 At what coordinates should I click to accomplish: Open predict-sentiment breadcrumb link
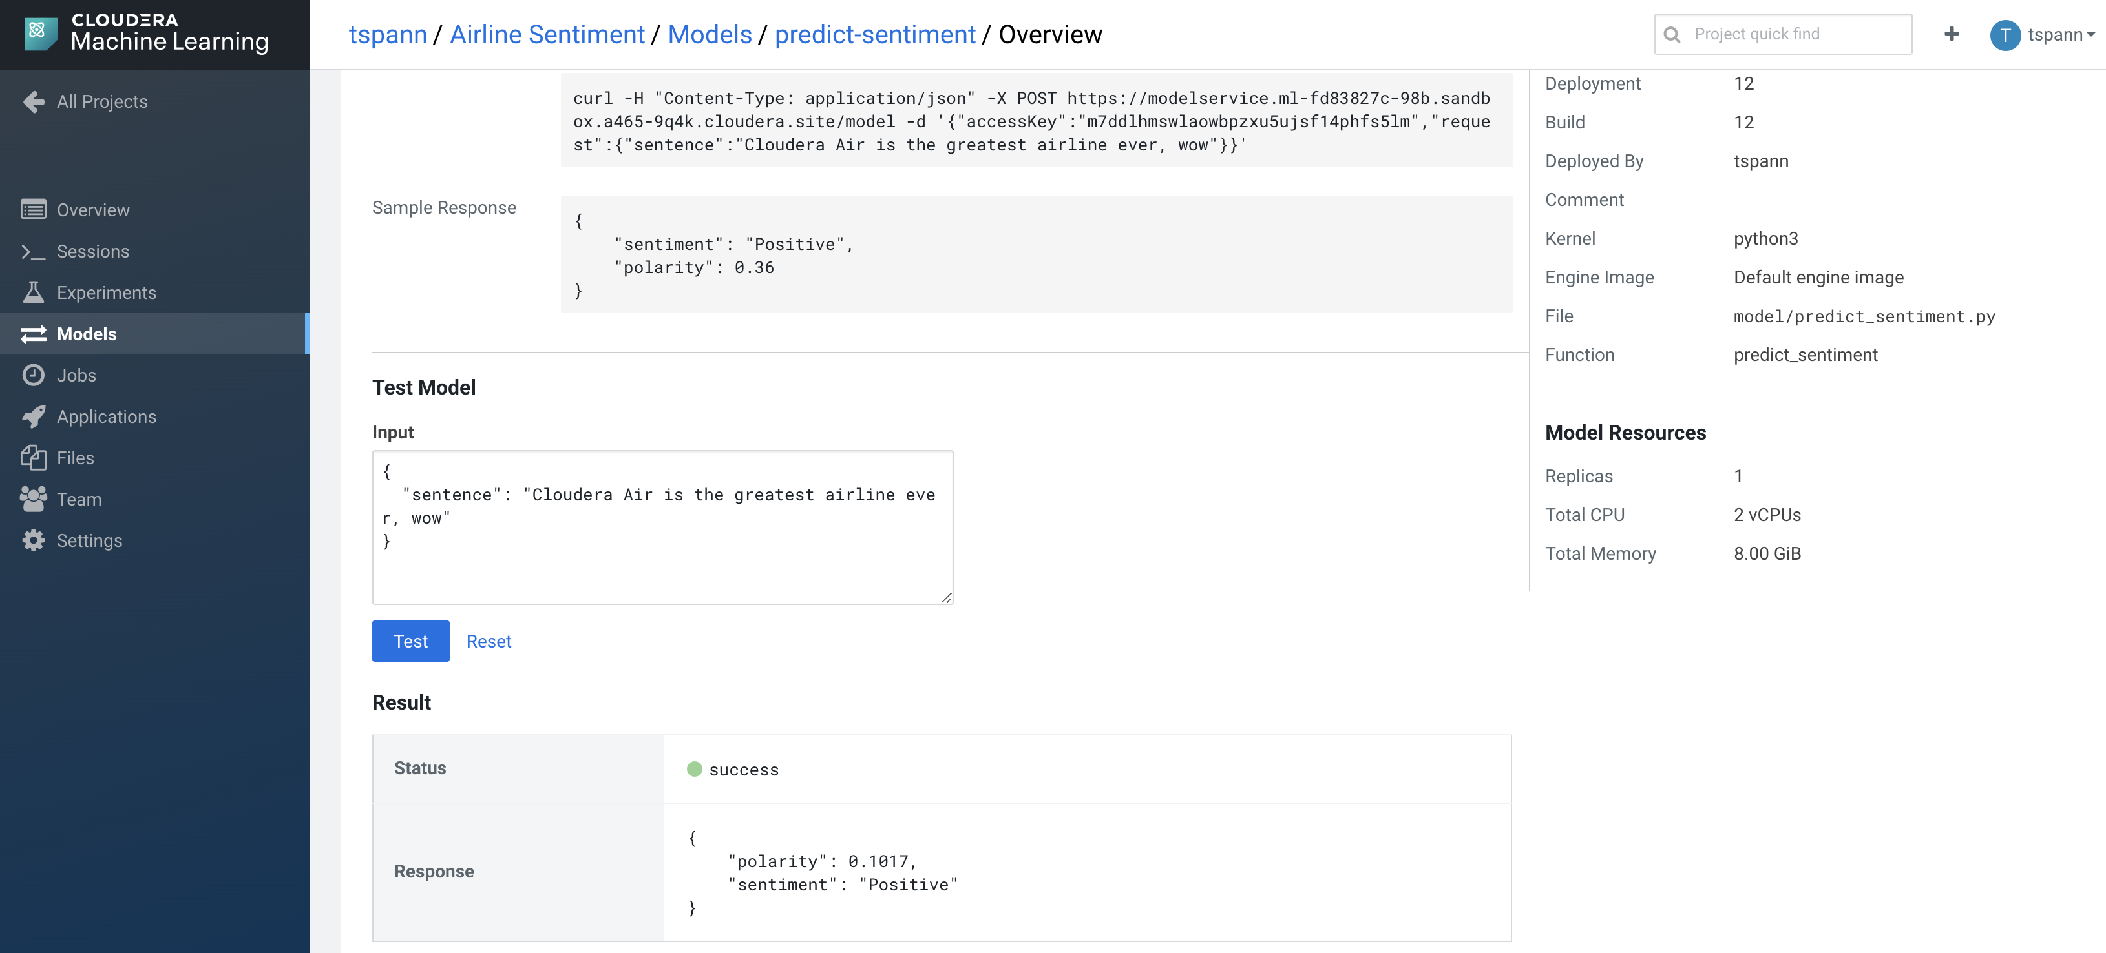pos(875,34)
